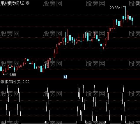
Task: Click the 买: 0.00 indicator value label
Action: click(x=23, y=82)
